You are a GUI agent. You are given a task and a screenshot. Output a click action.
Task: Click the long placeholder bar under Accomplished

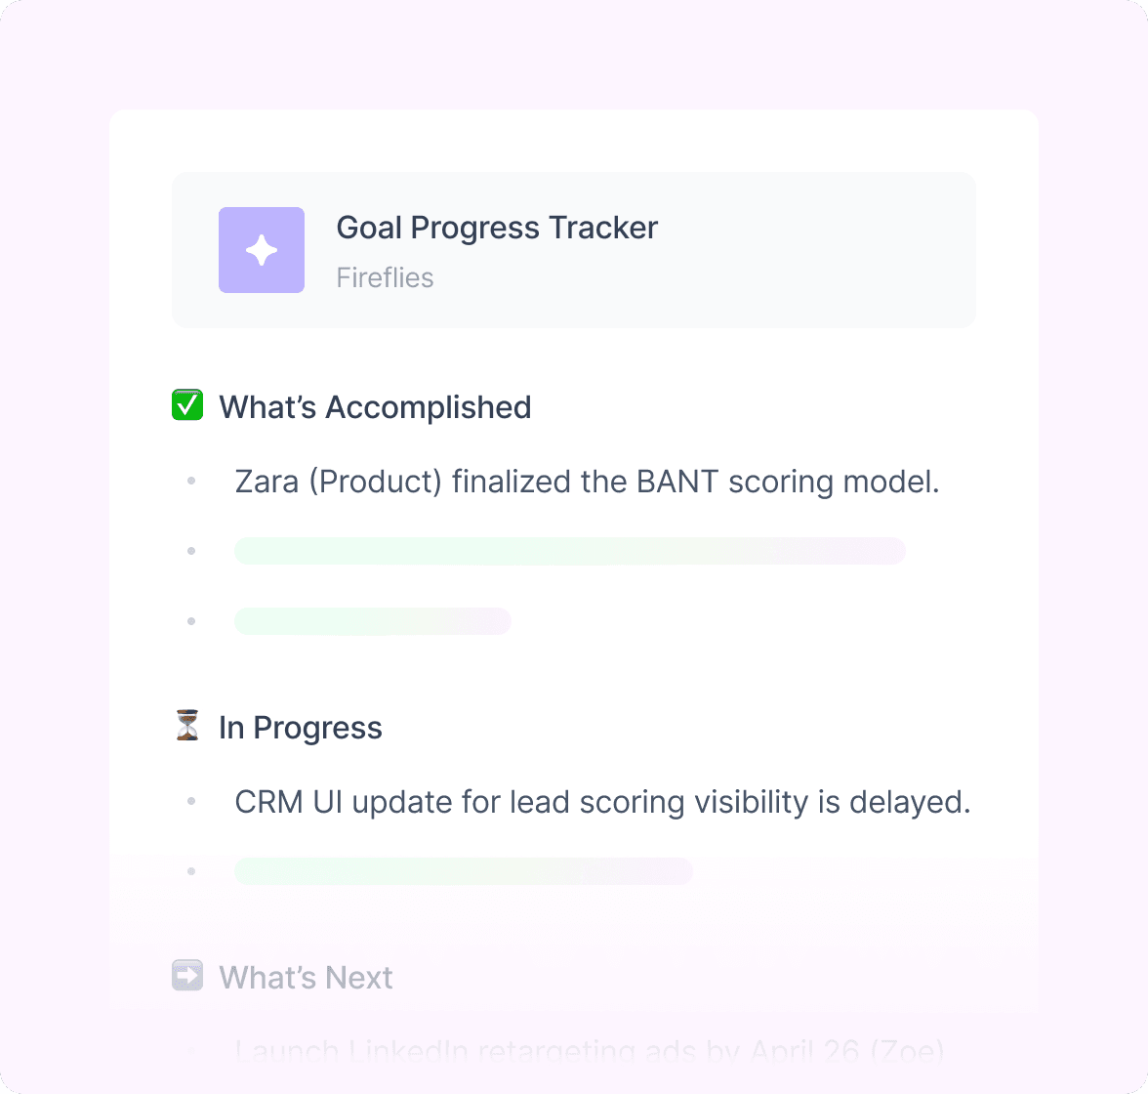[570, 551]
